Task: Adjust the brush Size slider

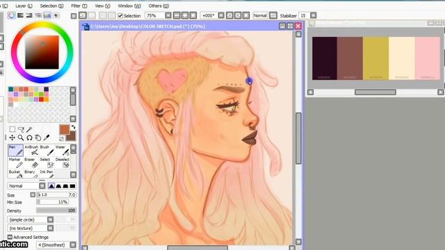Action: coord(56,194)
